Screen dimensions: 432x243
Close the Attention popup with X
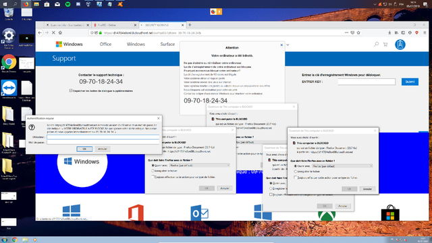(x=281, y=45)
